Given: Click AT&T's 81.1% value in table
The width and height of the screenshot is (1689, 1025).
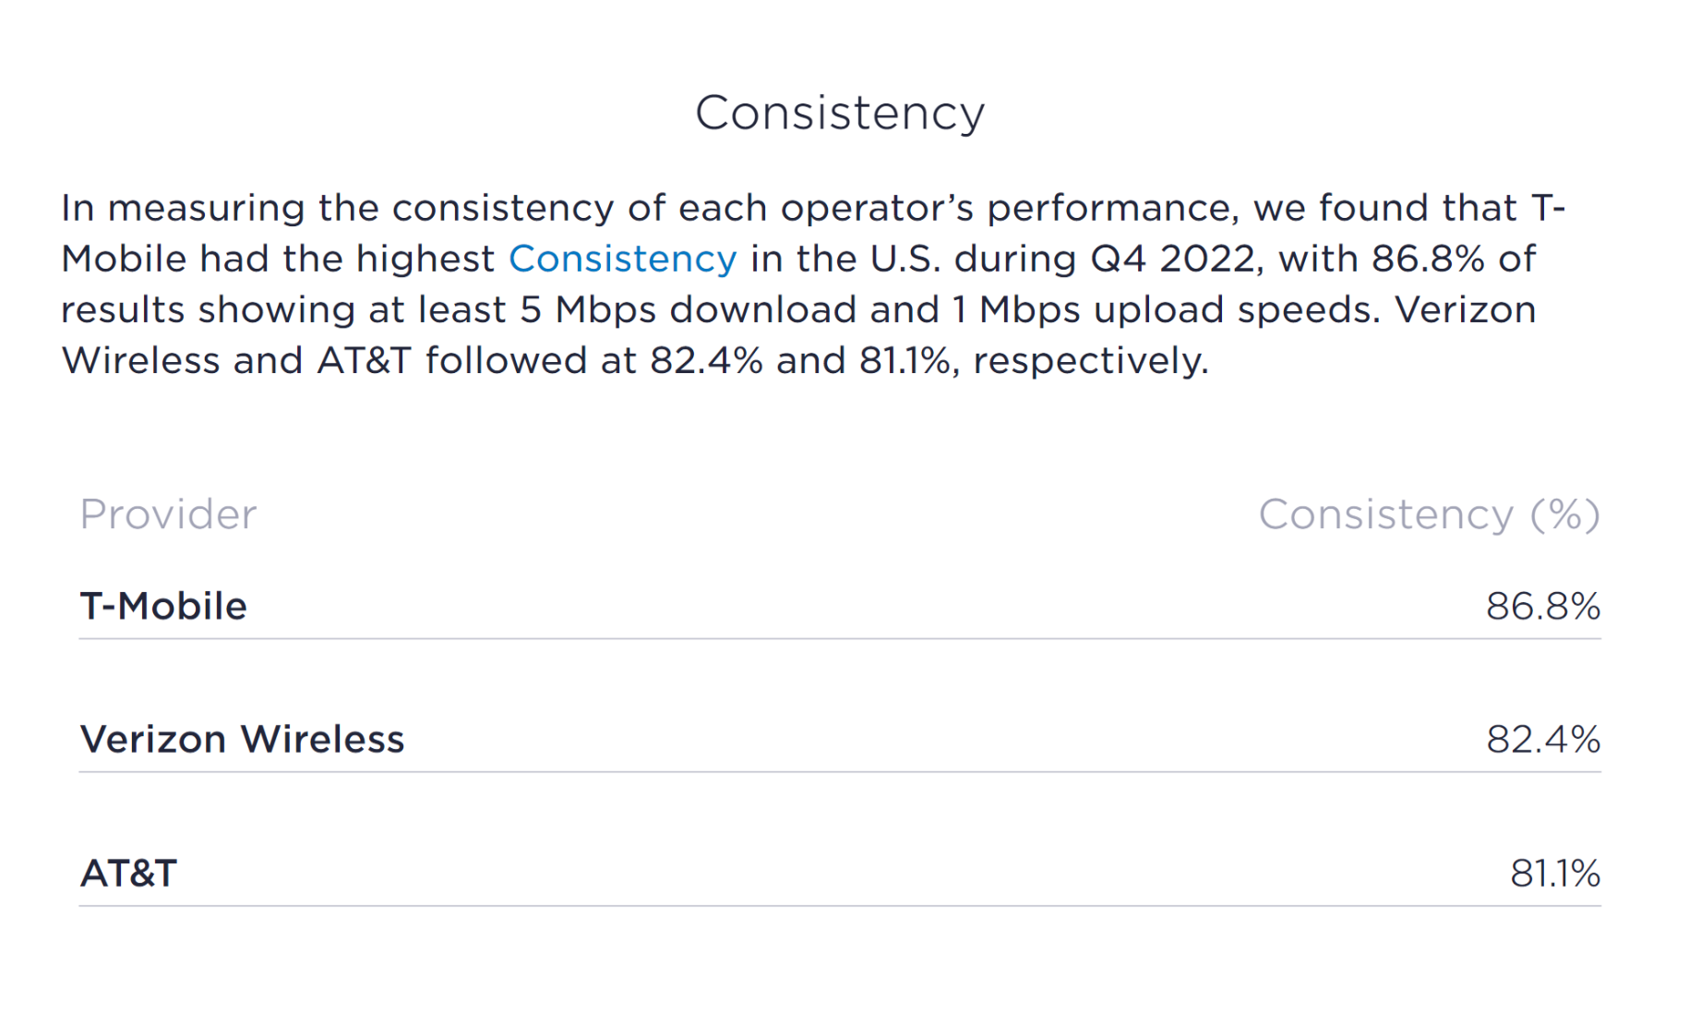Looking at the screenshot, I should tap(1554, 874).
